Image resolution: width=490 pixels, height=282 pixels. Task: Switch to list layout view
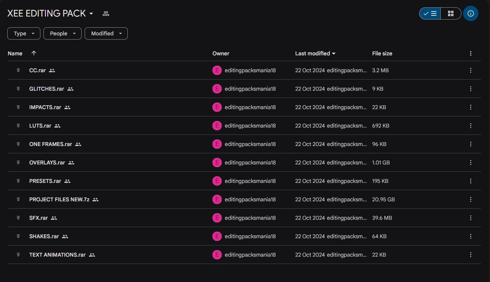coord(430,13)
